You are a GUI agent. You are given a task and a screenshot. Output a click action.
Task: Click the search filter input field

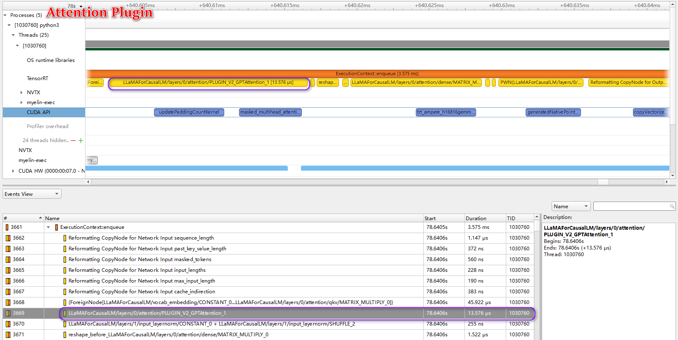click(631, 206)
